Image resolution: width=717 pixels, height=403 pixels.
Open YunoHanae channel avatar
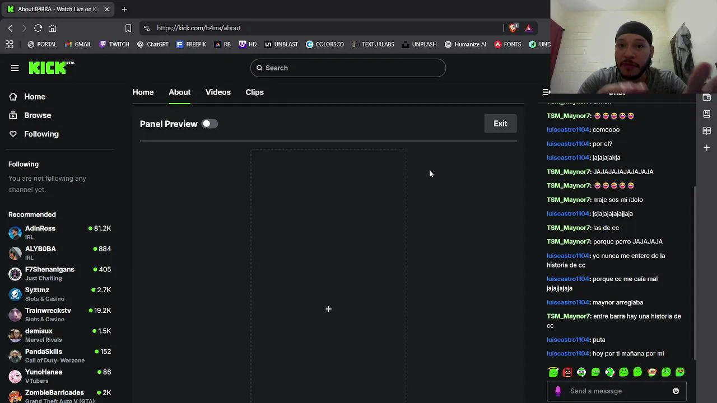click(x=15, y=376)
